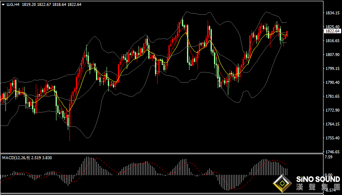Click the triangle arrow beside LLG,H4
342x195 pixels.
pos(3,4)
